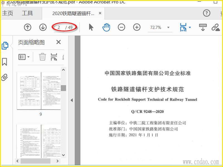
Task: Click the standard number Q/CR 9248—2020
Action: tap(147, 112)
